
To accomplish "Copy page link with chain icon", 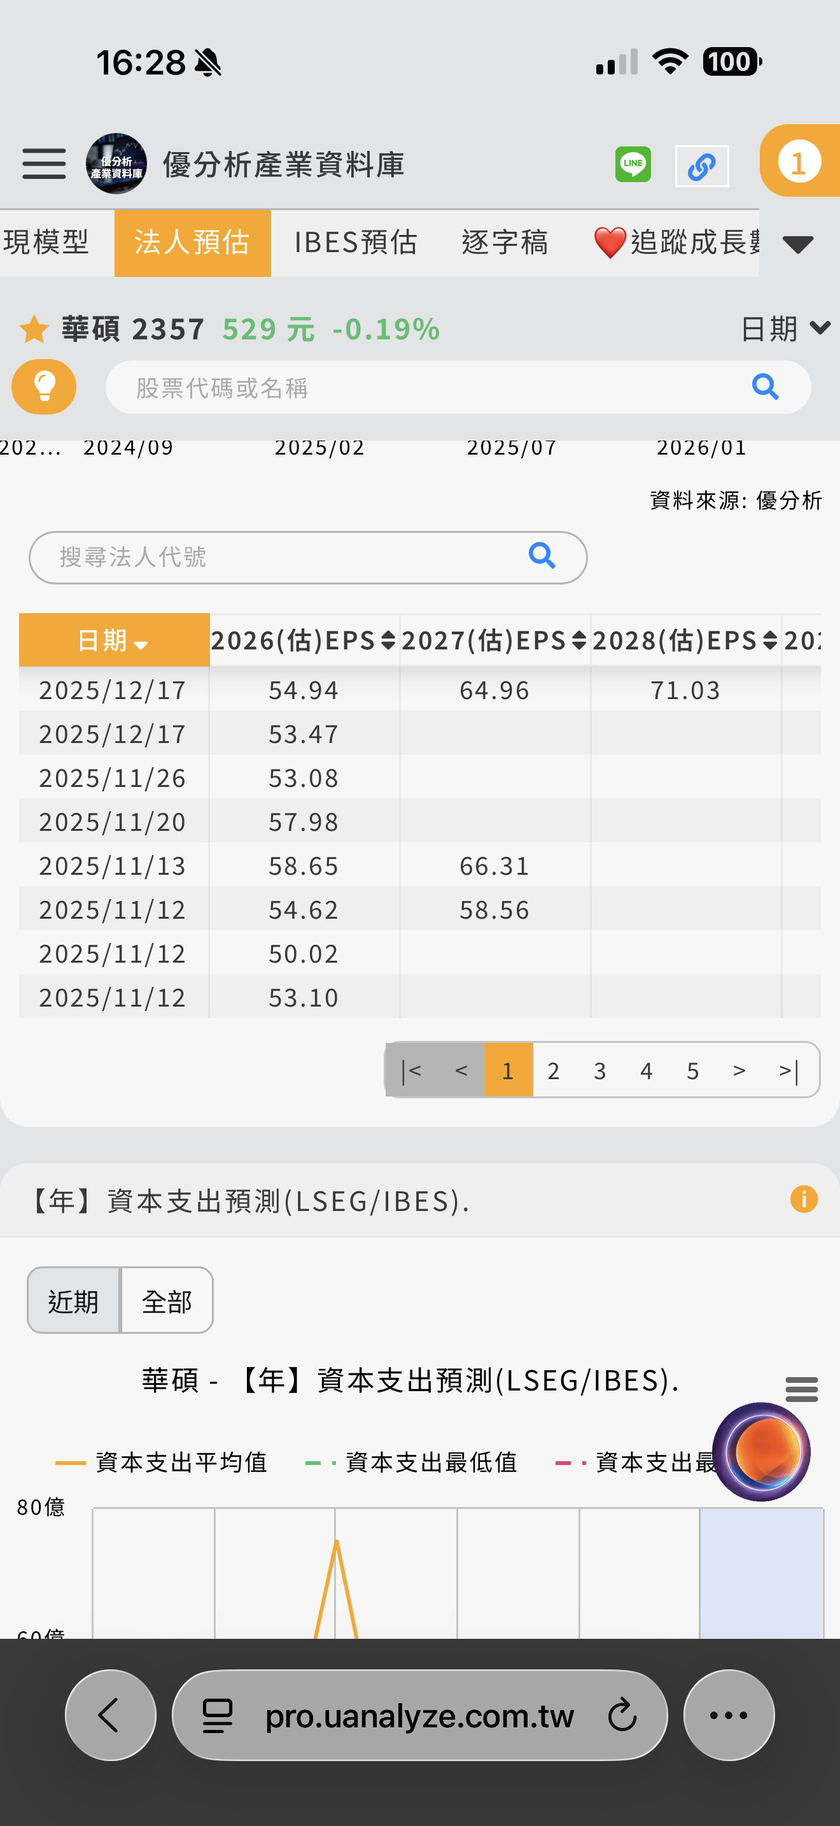I will click(702, 166).
